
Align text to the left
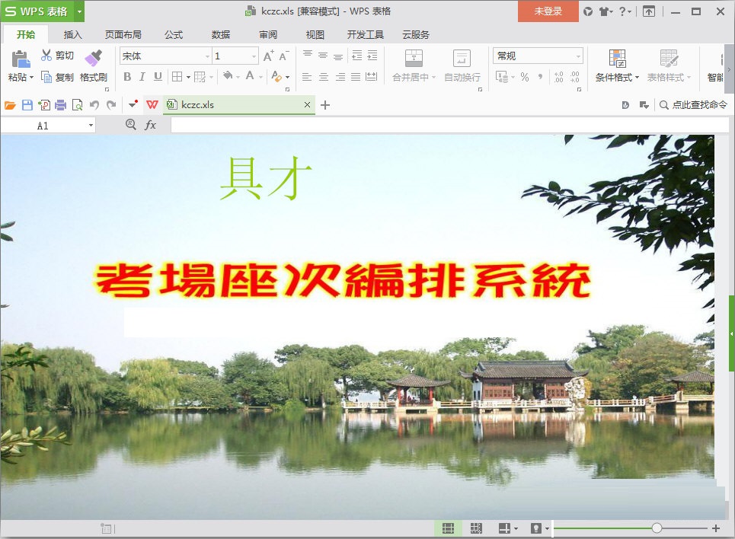306,76
